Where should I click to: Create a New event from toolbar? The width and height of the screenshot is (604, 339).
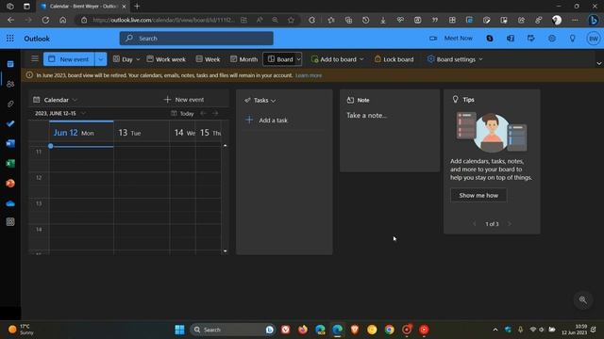[x=69, y=59]
